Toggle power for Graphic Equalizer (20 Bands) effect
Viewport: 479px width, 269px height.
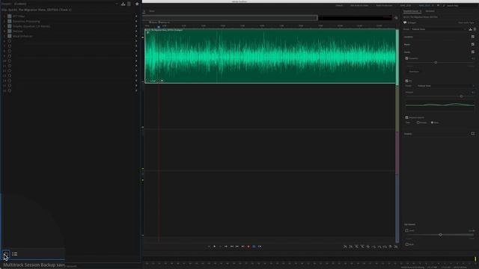pyautogui.click(x=10, y=26)
